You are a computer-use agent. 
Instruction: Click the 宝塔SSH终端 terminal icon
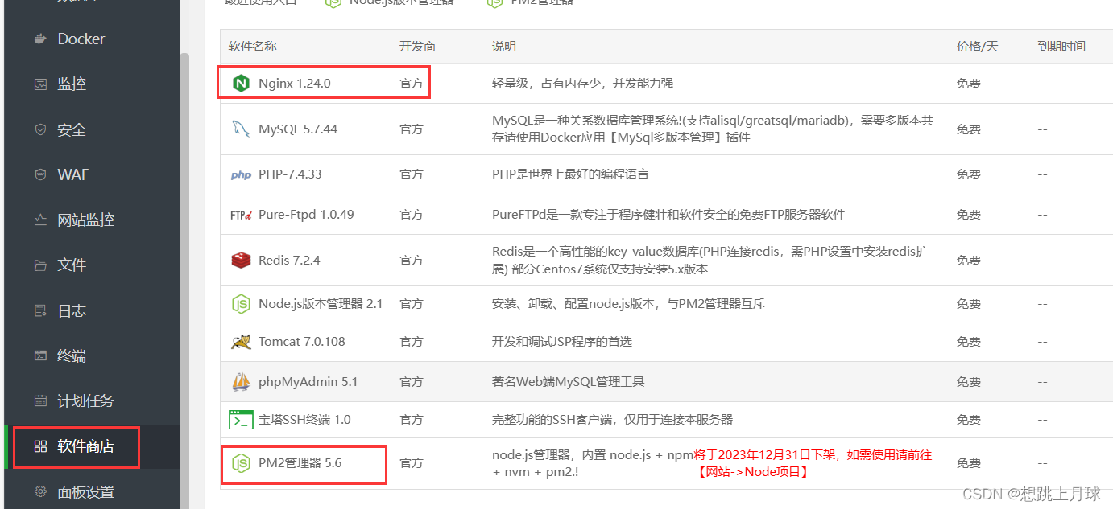coord(242,419)
